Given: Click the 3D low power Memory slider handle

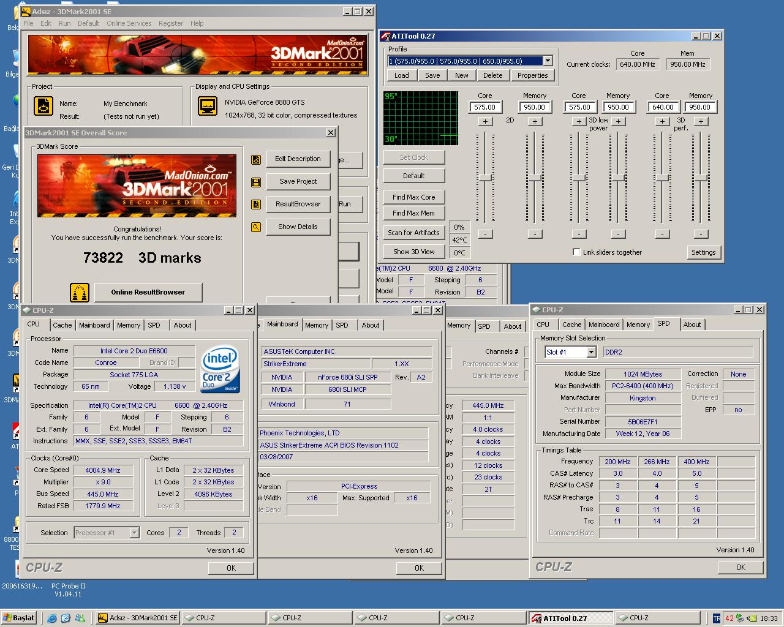Looking at the screenshot, I should tap(618, 178).
